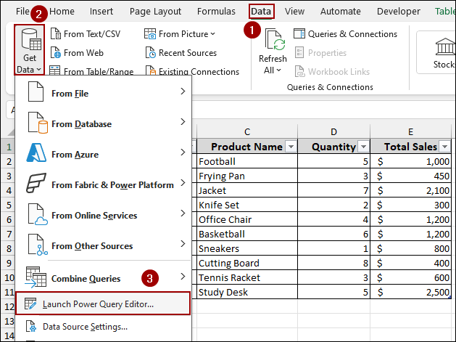Choose From File menu entry
Viewport: 456px width, 342px height.
[x=103, y=91]
